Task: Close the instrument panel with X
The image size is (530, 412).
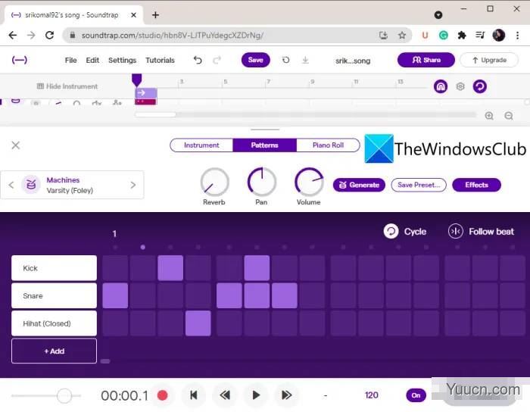Action: click(16, 145)
